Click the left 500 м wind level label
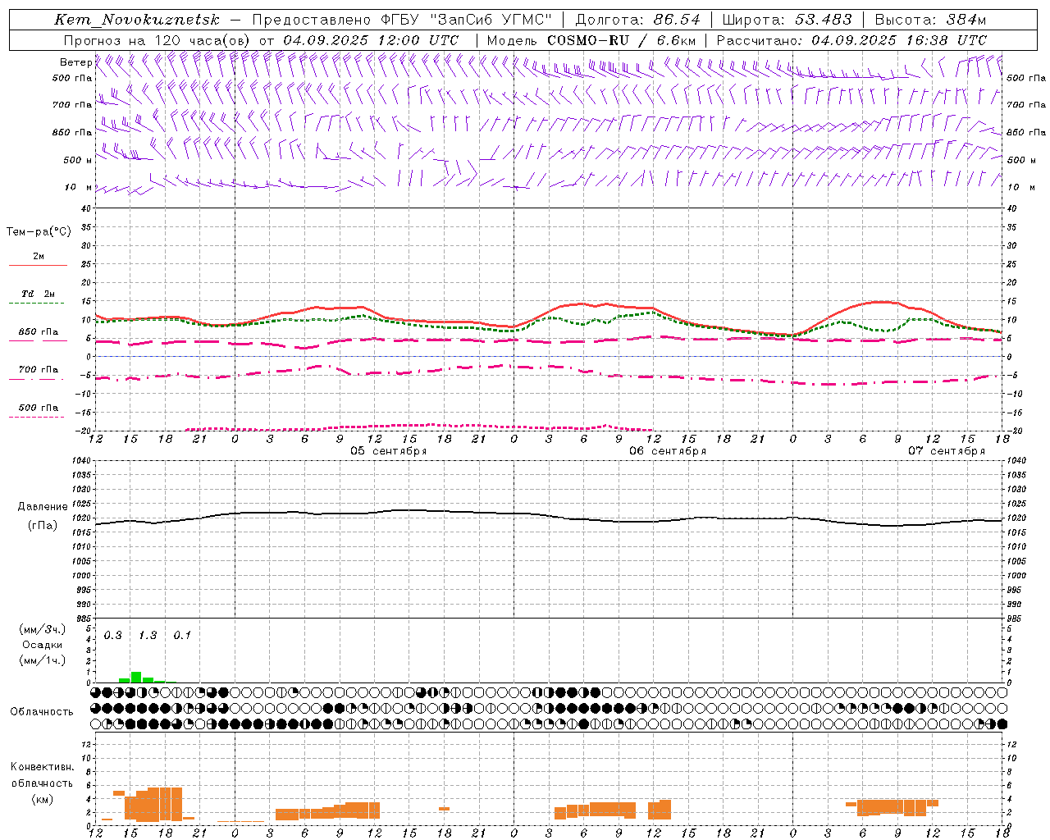Viewport: 1050px width, 840px height. click(x=77, y=160)
